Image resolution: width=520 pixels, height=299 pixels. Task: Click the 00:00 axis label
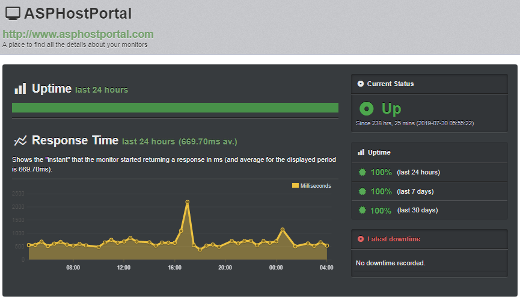click(x=276, y=268)
